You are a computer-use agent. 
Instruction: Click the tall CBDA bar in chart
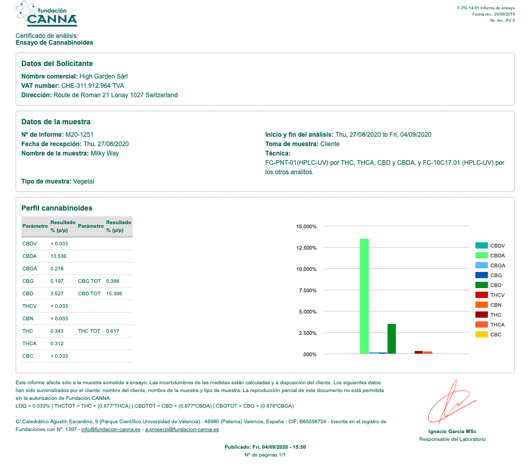[364, 296]
